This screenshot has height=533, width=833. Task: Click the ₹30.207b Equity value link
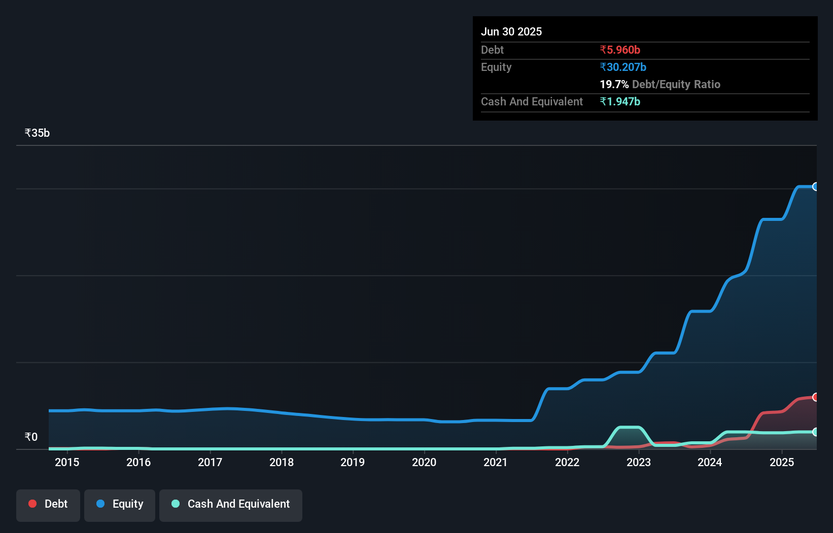[x=623, y=67]
